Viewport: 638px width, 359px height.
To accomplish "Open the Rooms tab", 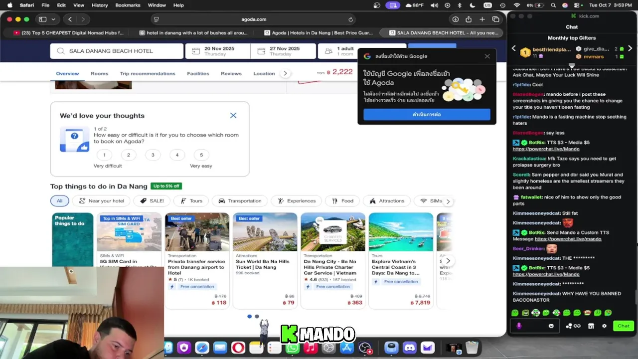I will coord(99,73).
